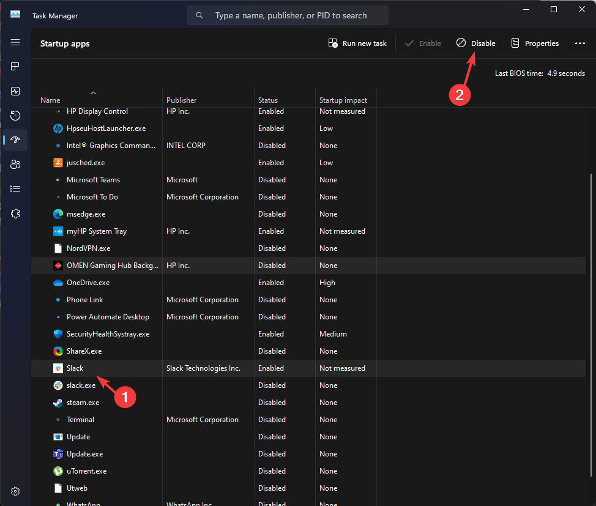Expand the navigation pane with hamburger menu
The image size is (596, 506).
pyautogui.click(x=15, y=42)
